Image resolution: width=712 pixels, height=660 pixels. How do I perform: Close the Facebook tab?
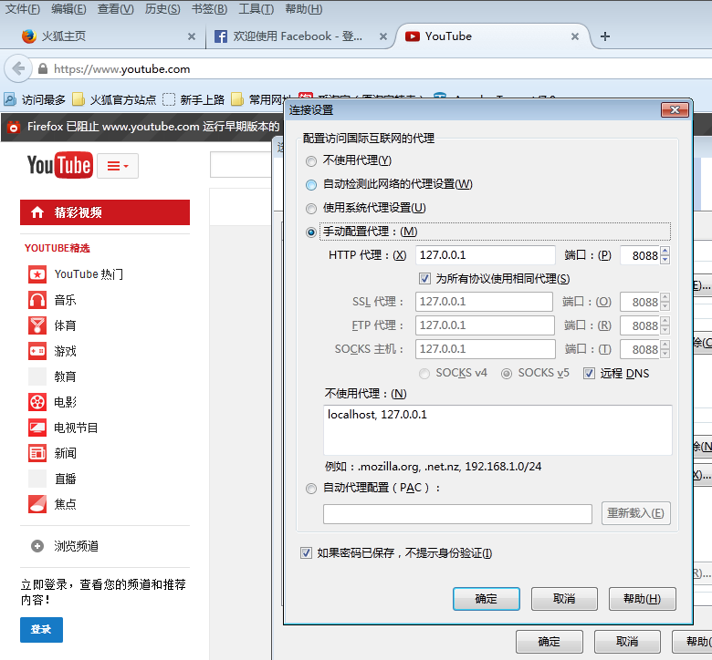point(383,36)
